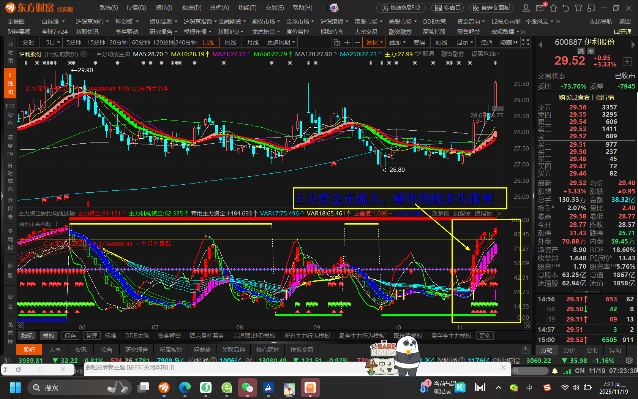Viewport: 638px width, 399px height.
Task: Open the alert bell icon
Action: pos(555,371)
